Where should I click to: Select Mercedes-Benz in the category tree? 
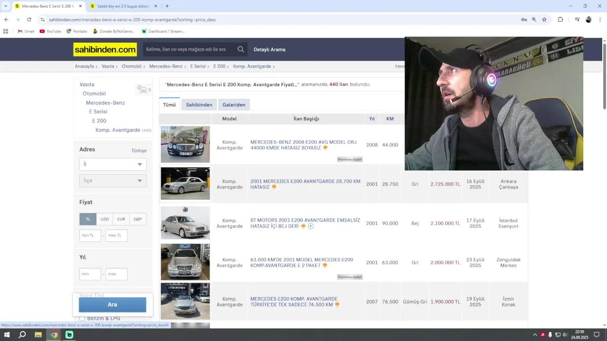click(x=105, y=103)
